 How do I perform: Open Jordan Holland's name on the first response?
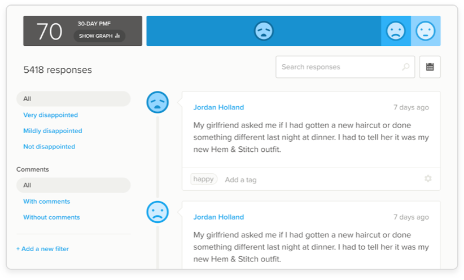pyautogui.click(x=218, y=107)
